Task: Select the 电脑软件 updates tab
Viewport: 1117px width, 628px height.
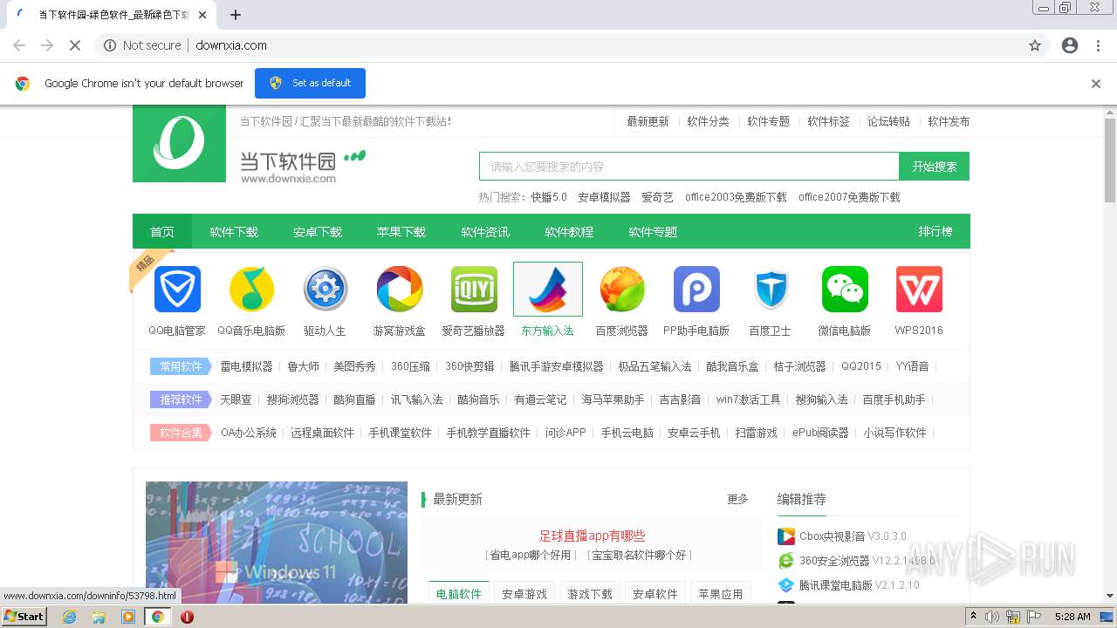Action: [459, 594]
